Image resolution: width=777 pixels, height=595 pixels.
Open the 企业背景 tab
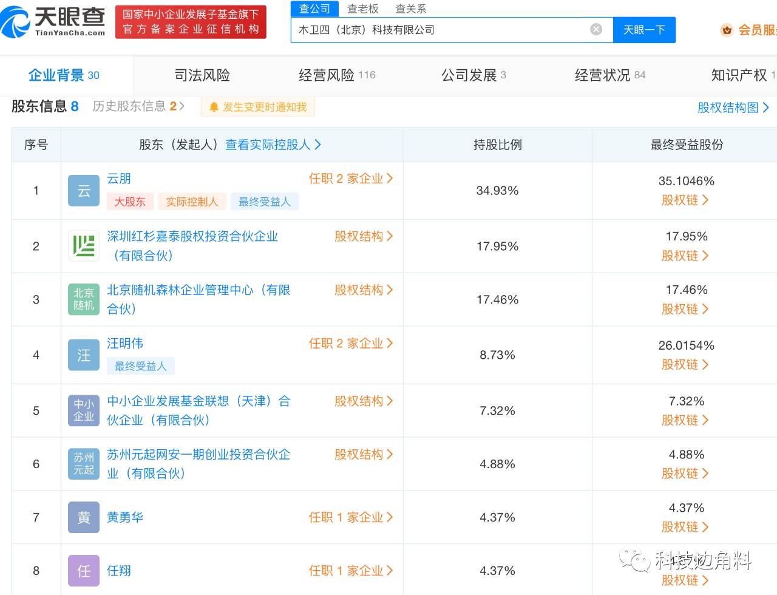coord(64,75)
